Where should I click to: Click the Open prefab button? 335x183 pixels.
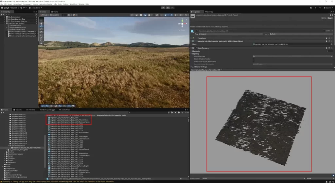coord(330,18)
